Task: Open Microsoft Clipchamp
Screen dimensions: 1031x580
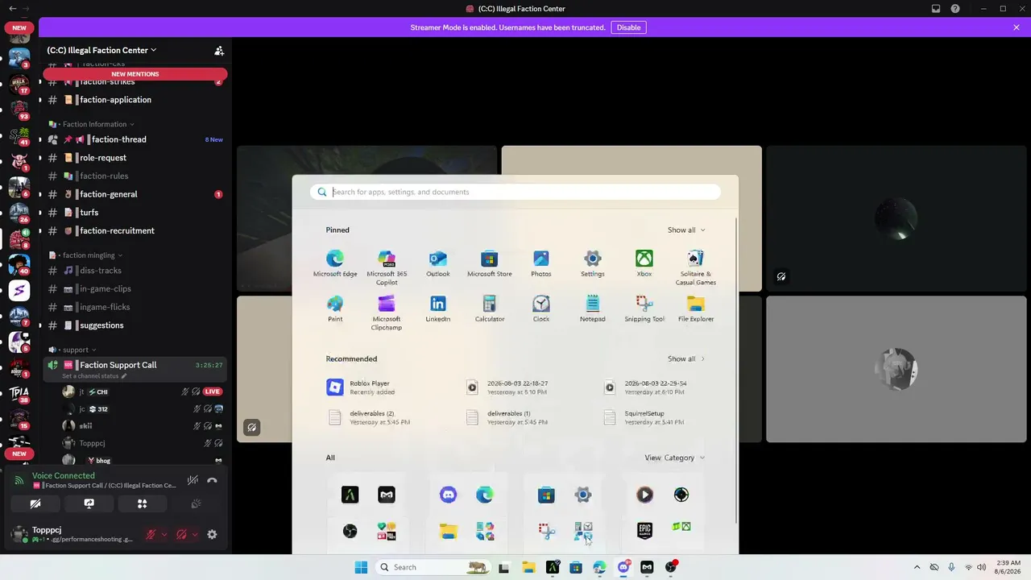Action: pyautogui.click(x=387, y=313)
